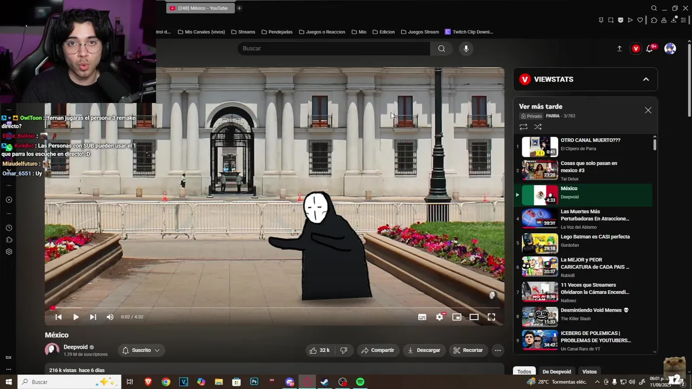Select the Vistos filter chip
The image size is (692, 389).
pyautogui.click(x=589, y=372)
